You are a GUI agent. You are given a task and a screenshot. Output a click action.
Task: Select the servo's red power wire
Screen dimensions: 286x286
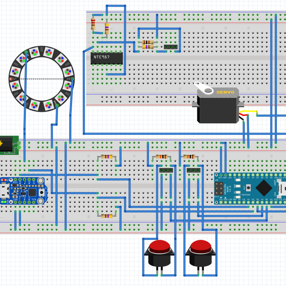point(244,114)
